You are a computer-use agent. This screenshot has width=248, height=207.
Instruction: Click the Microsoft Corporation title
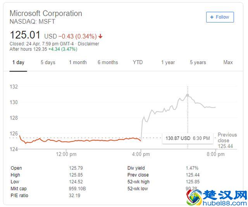tap(46, 14)
